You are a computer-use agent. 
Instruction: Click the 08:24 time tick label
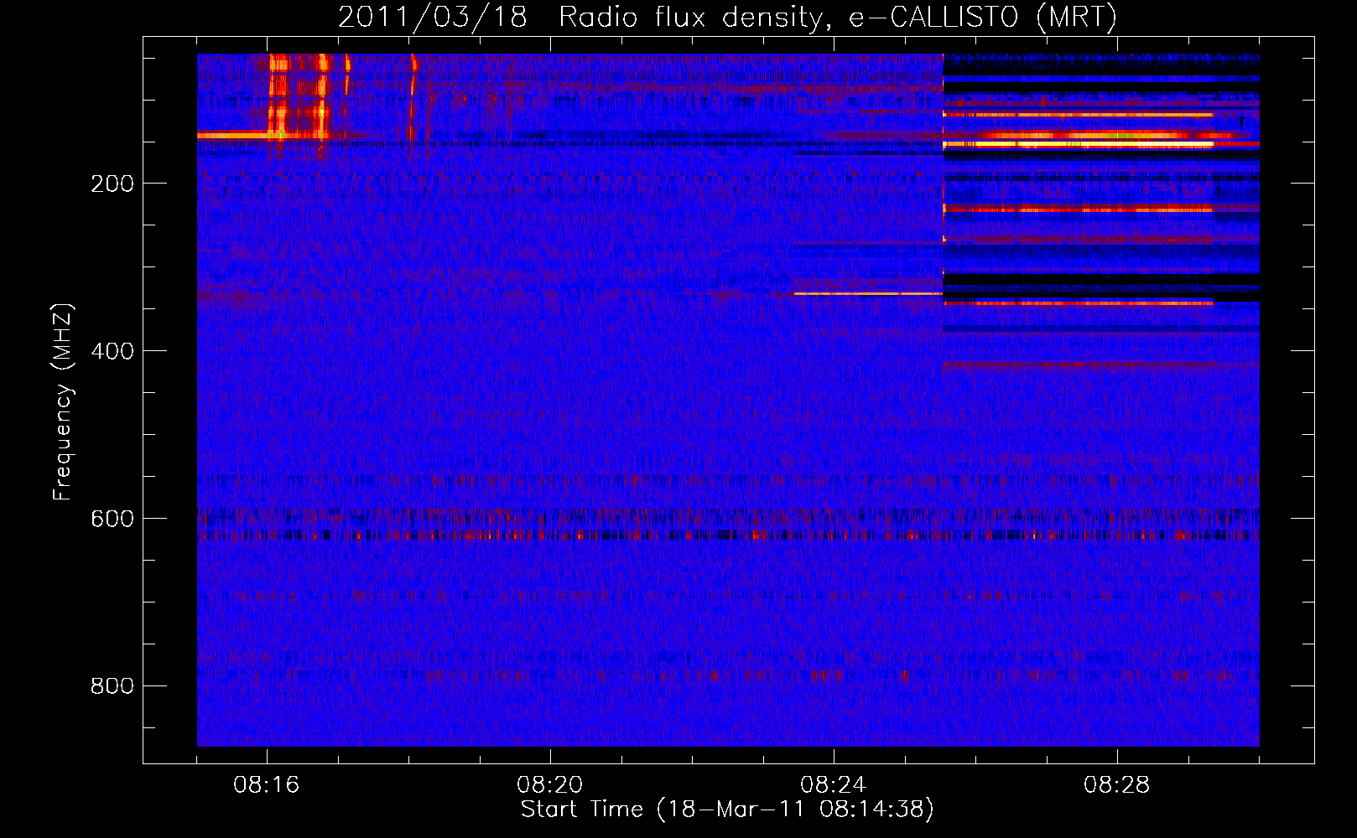tap(834, 785)
